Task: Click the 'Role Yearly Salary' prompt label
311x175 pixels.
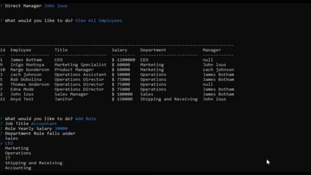Action: pyautogui.click(x=29, y=128)
